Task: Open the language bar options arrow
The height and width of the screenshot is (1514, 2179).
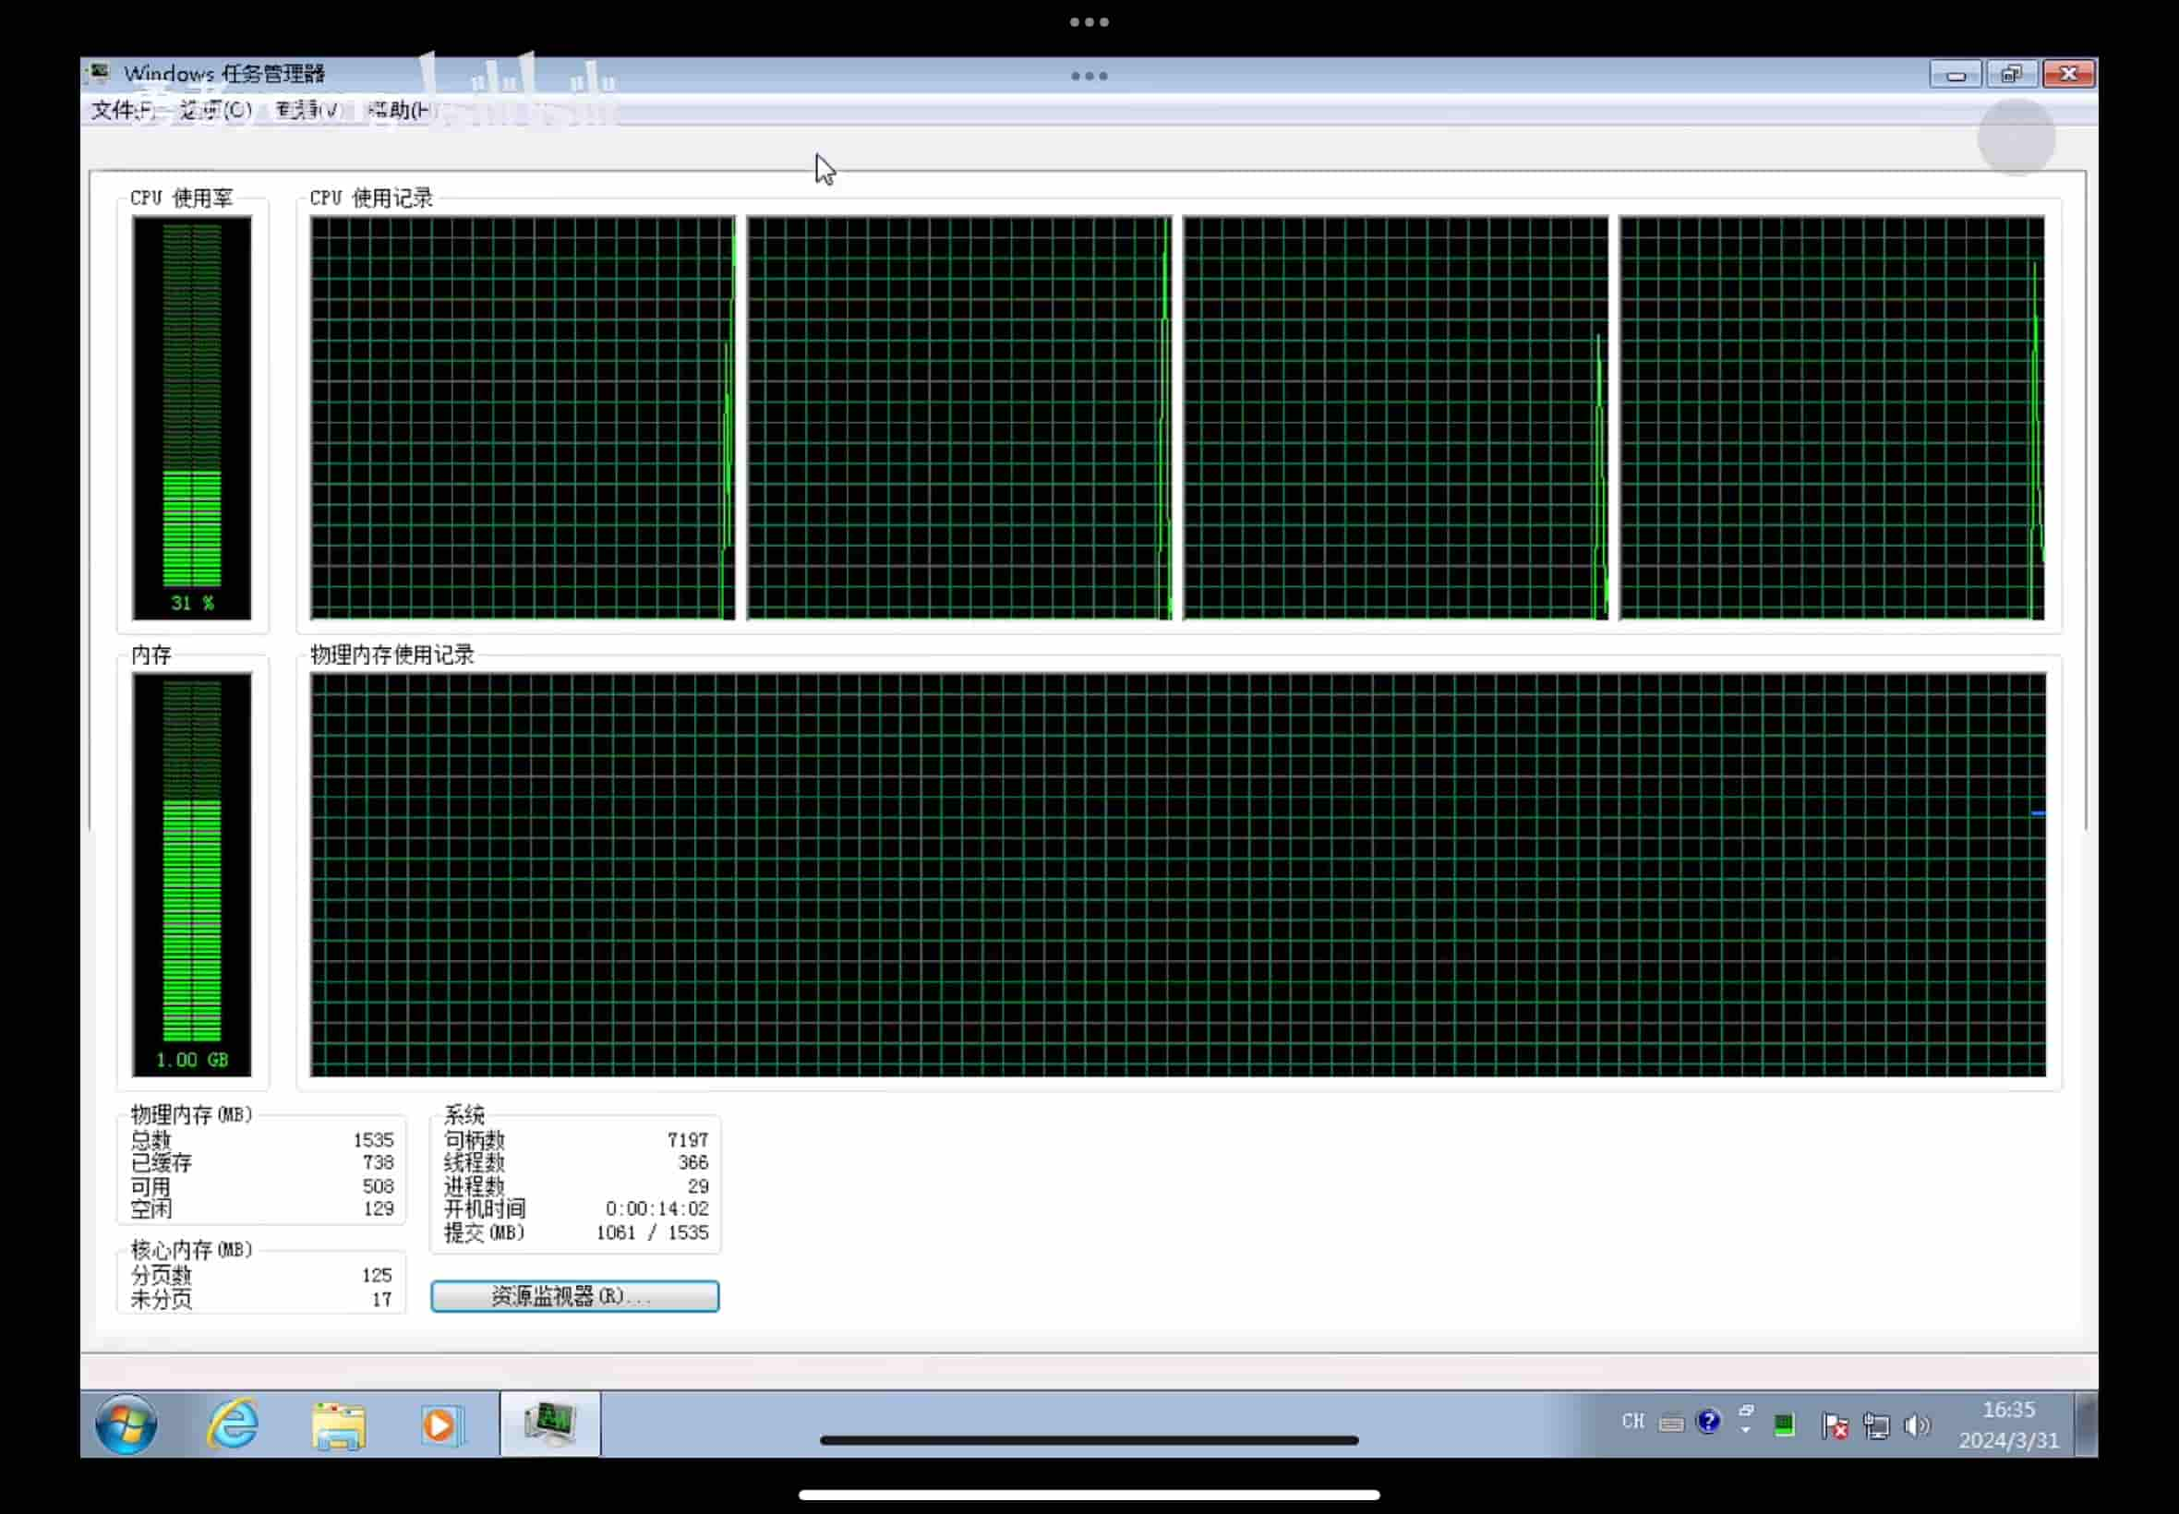Action: [x=1745, y=1431]
